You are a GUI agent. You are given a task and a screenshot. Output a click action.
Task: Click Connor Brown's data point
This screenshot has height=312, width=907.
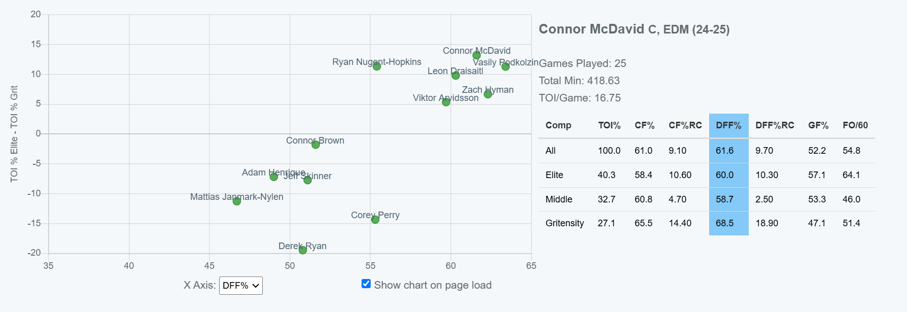tap(316, 145)
